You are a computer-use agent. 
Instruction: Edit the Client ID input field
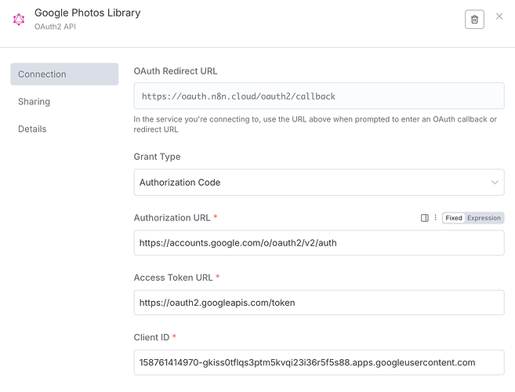(x=319, y=362)
